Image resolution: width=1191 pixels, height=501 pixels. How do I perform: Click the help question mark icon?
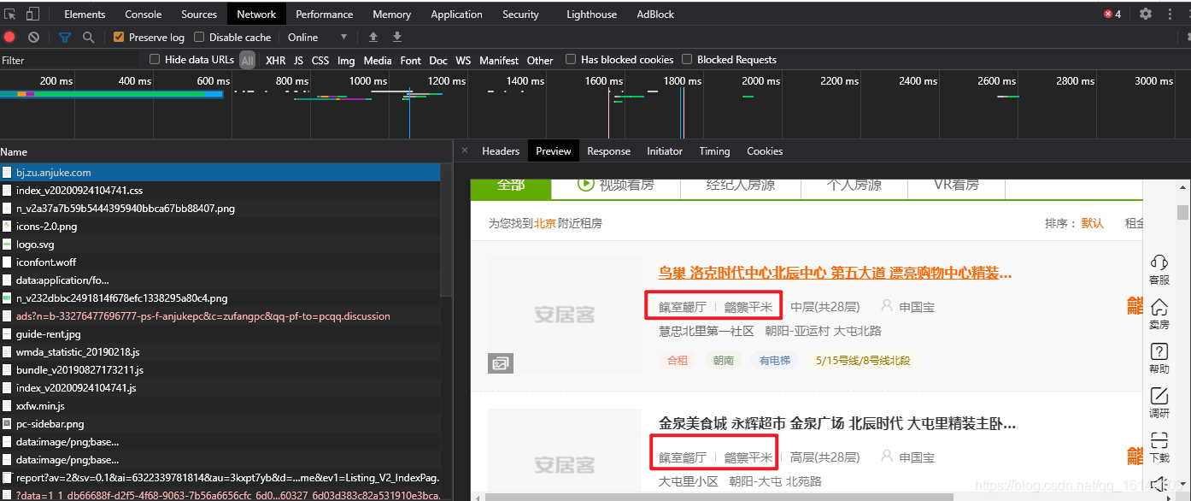(1159, 351)
